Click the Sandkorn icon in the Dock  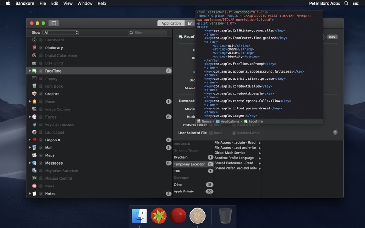click(x=198, y=216)
